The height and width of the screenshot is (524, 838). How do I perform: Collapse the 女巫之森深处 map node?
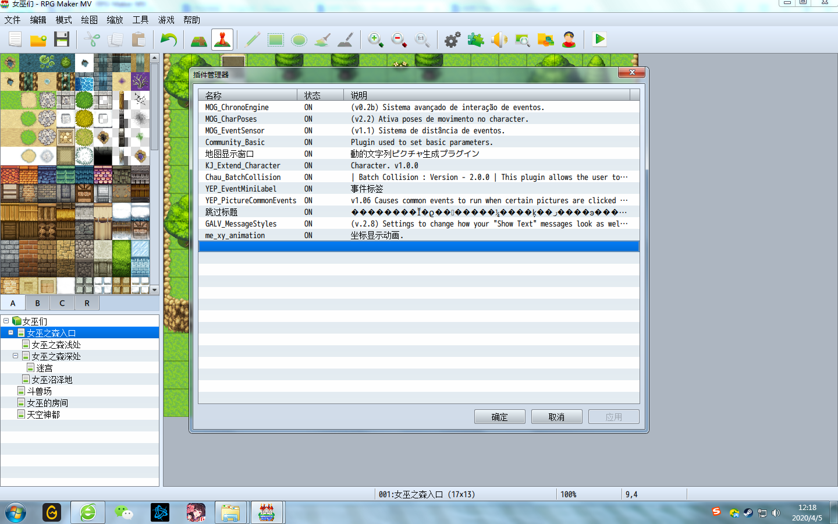click(x=15, y=356)
